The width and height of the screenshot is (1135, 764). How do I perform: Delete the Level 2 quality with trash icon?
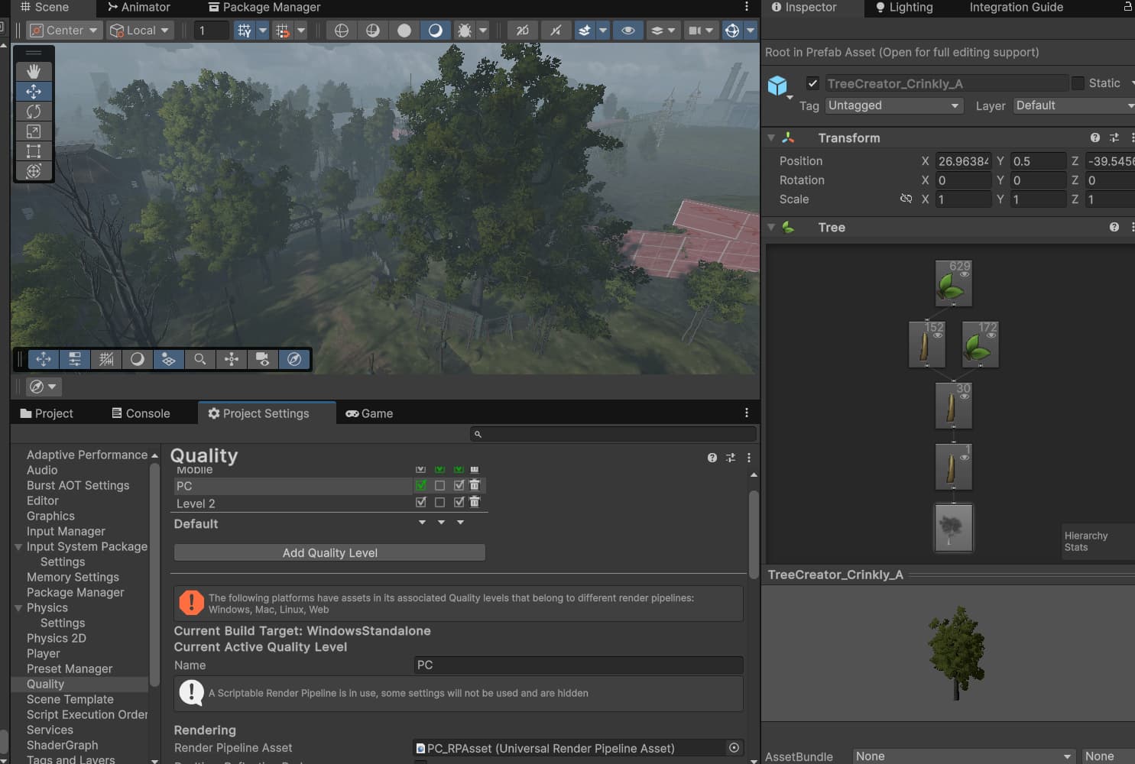475,502
